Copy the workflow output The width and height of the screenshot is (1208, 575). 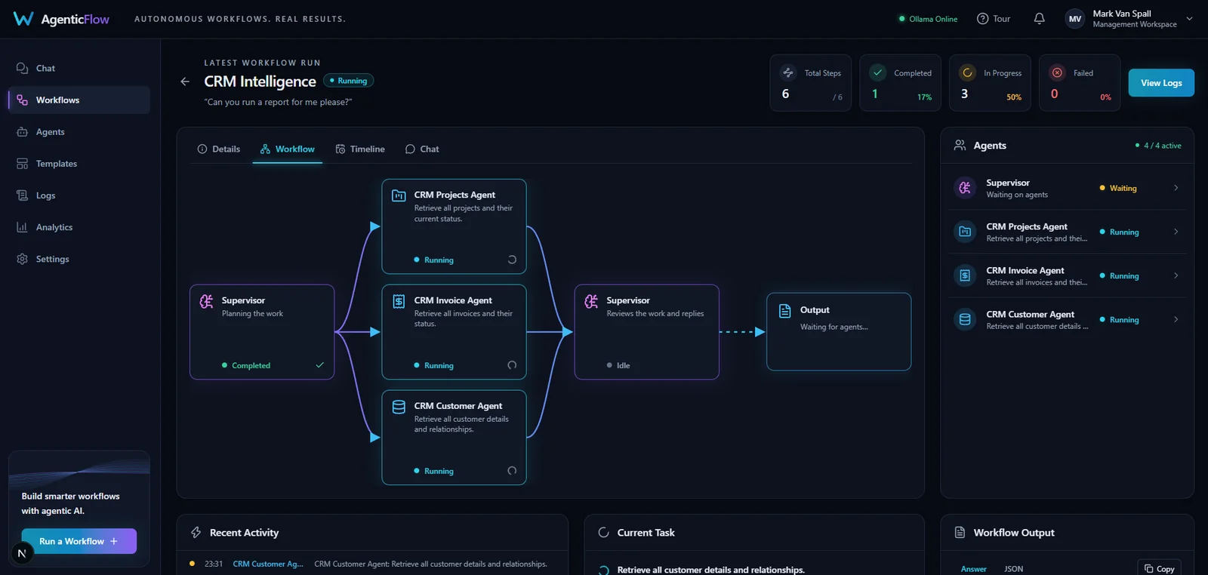click(x=1160, y=568)
